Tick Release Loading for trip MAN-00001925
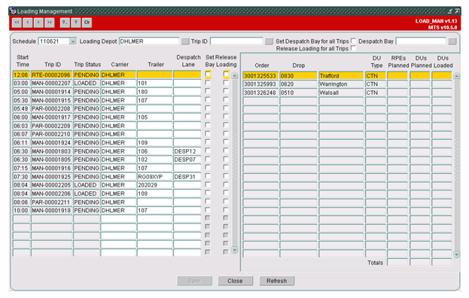The height and width of the screenshot is (298, 469). tap(226, 176)
